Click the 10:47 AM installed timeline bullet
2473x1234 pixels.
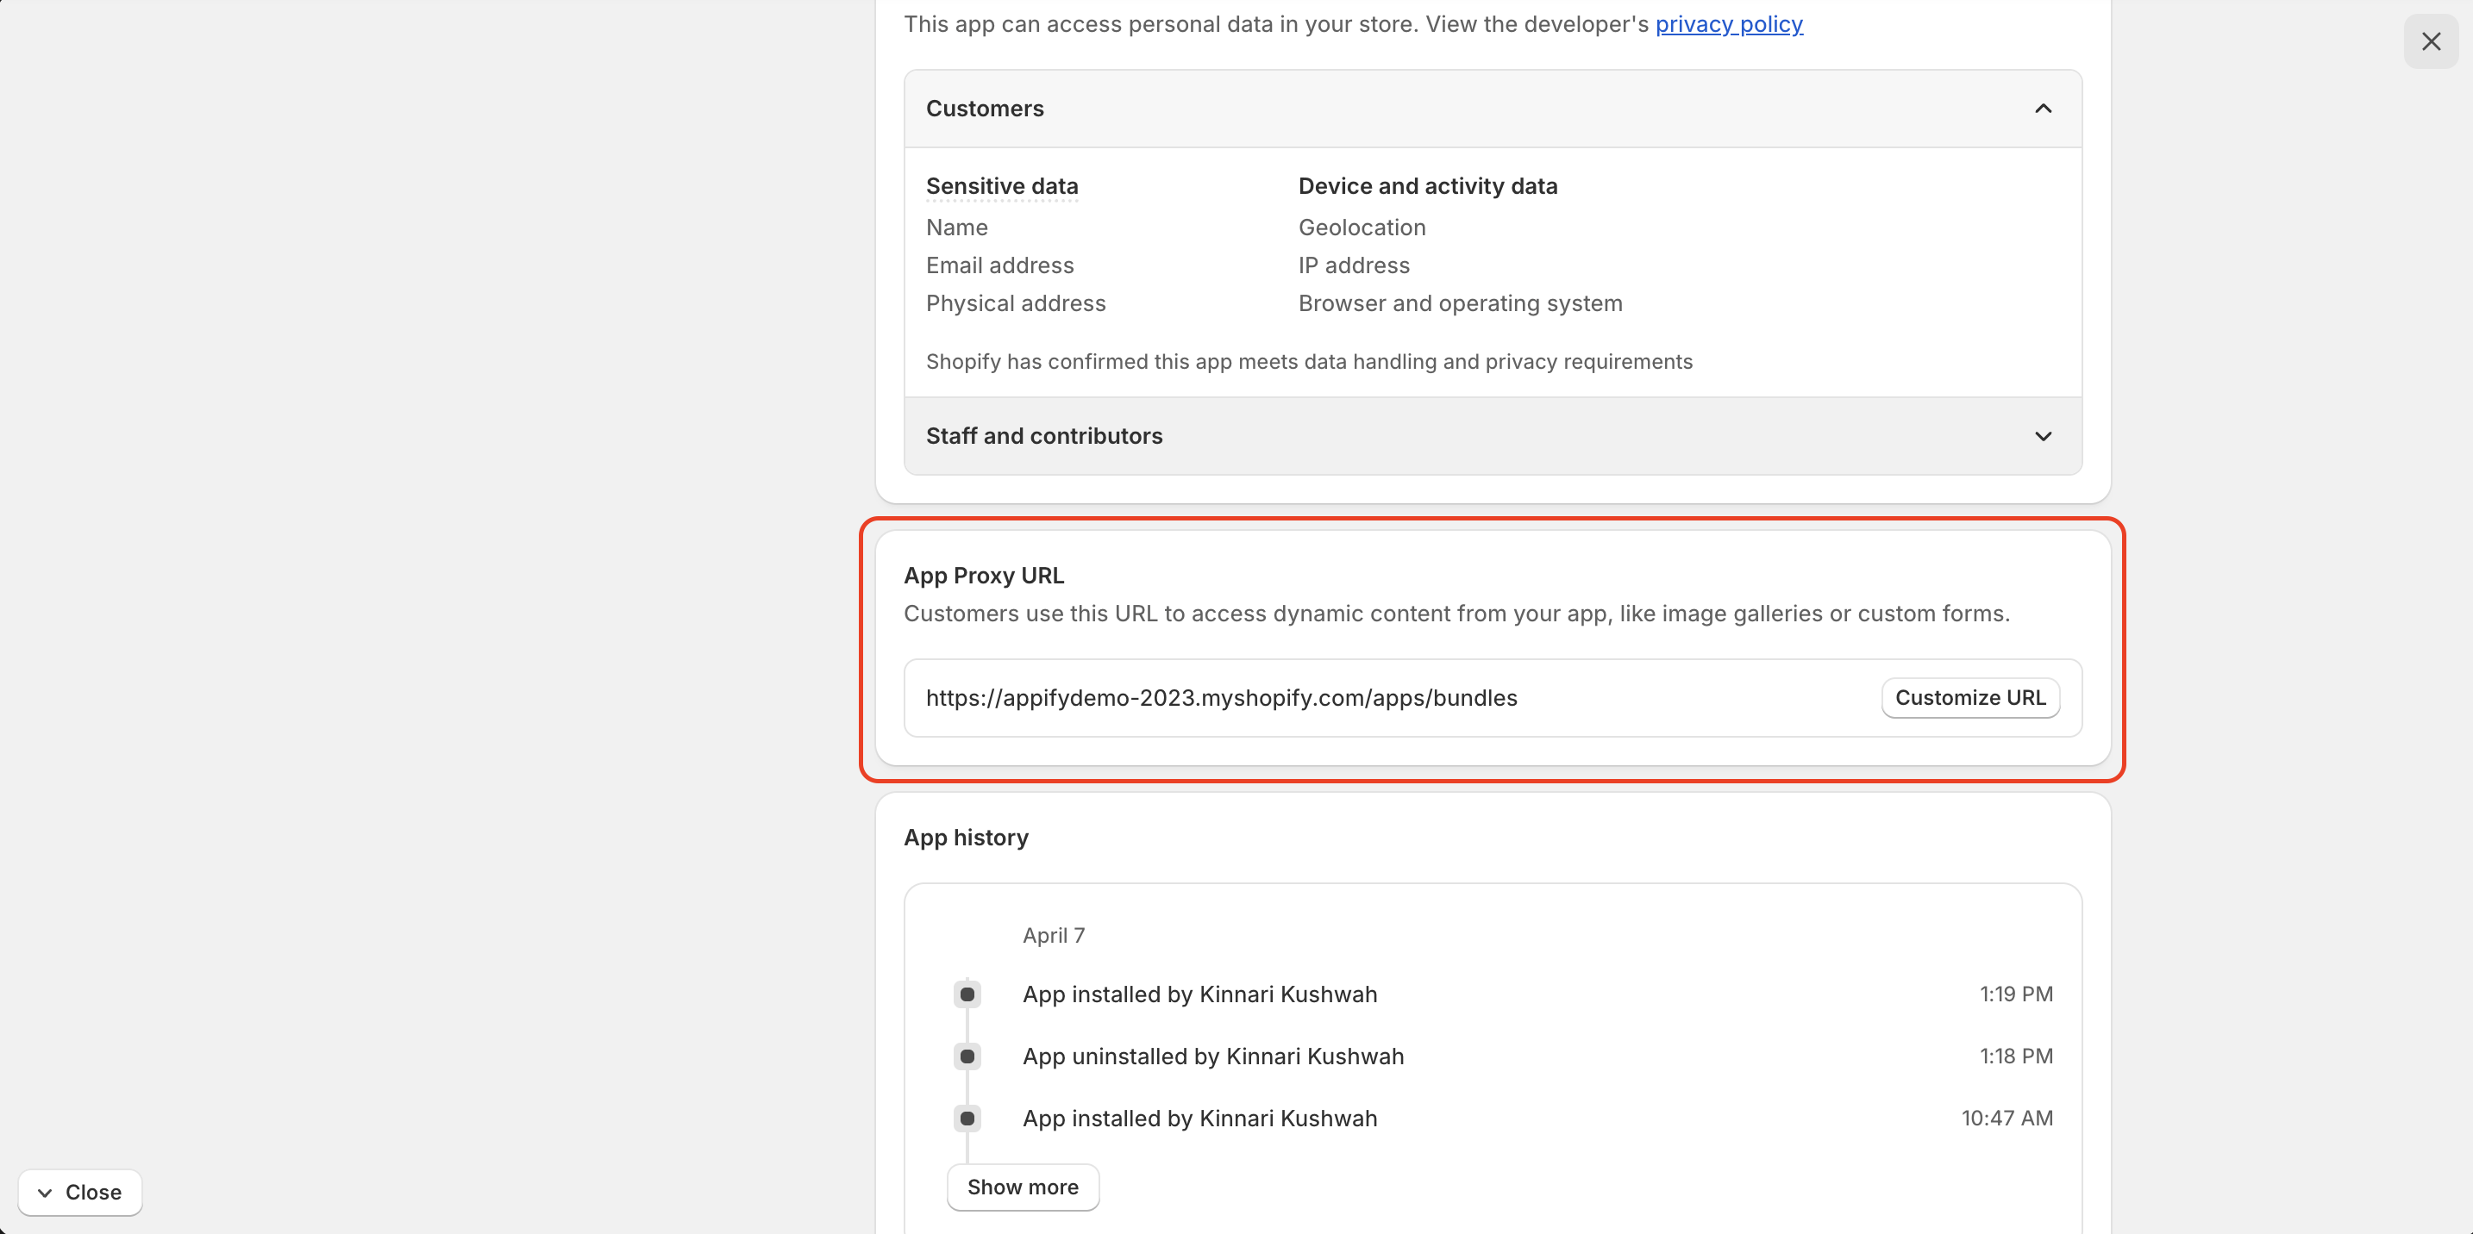(967, 1118)
